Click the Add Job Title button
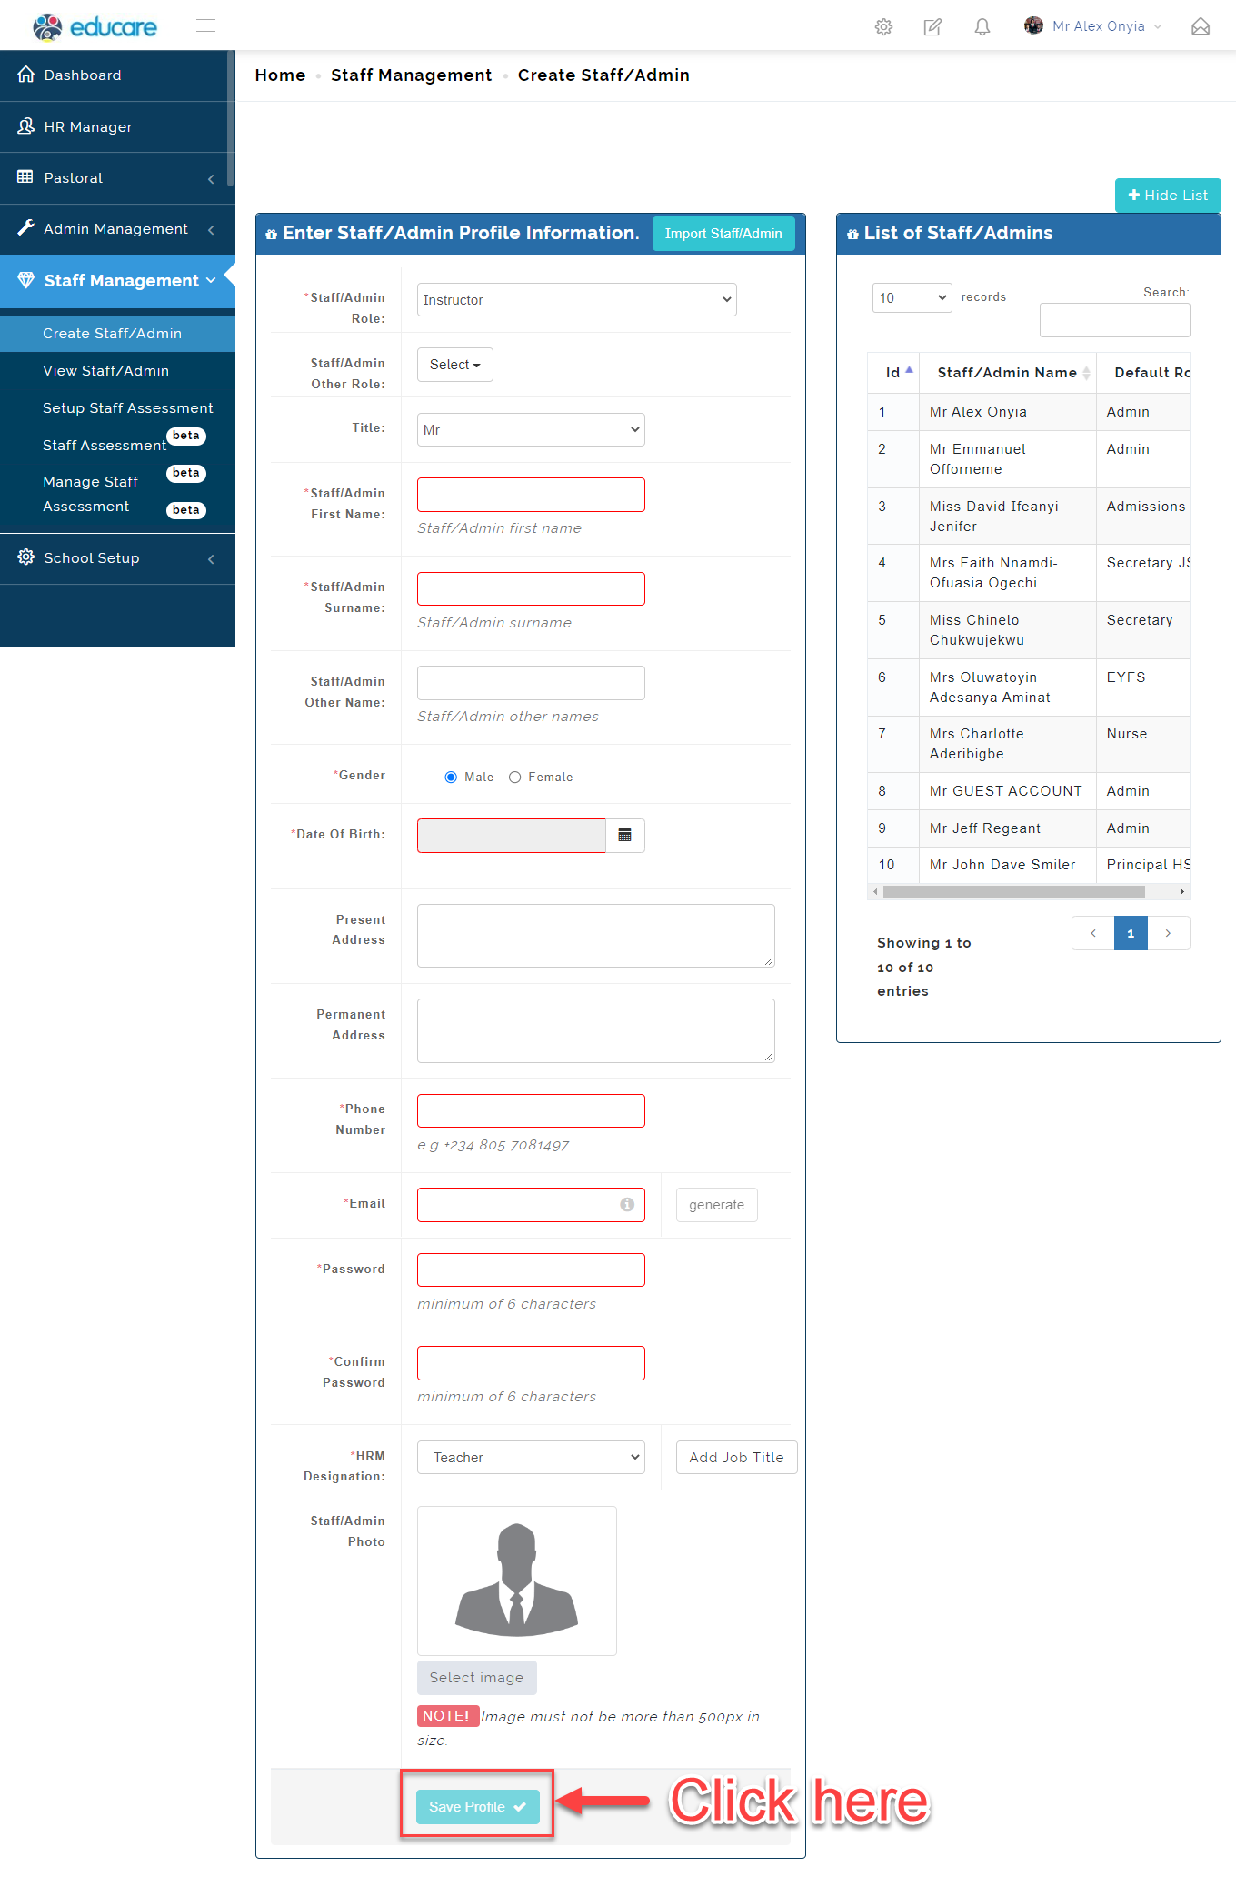This screenshot has width=1236, height=1897. [x=736, y=1457]
